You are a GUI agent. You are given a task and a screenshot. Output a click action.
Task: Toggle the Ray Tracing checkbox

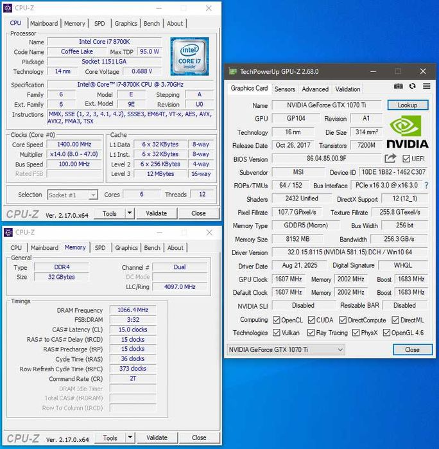(311, 333)
